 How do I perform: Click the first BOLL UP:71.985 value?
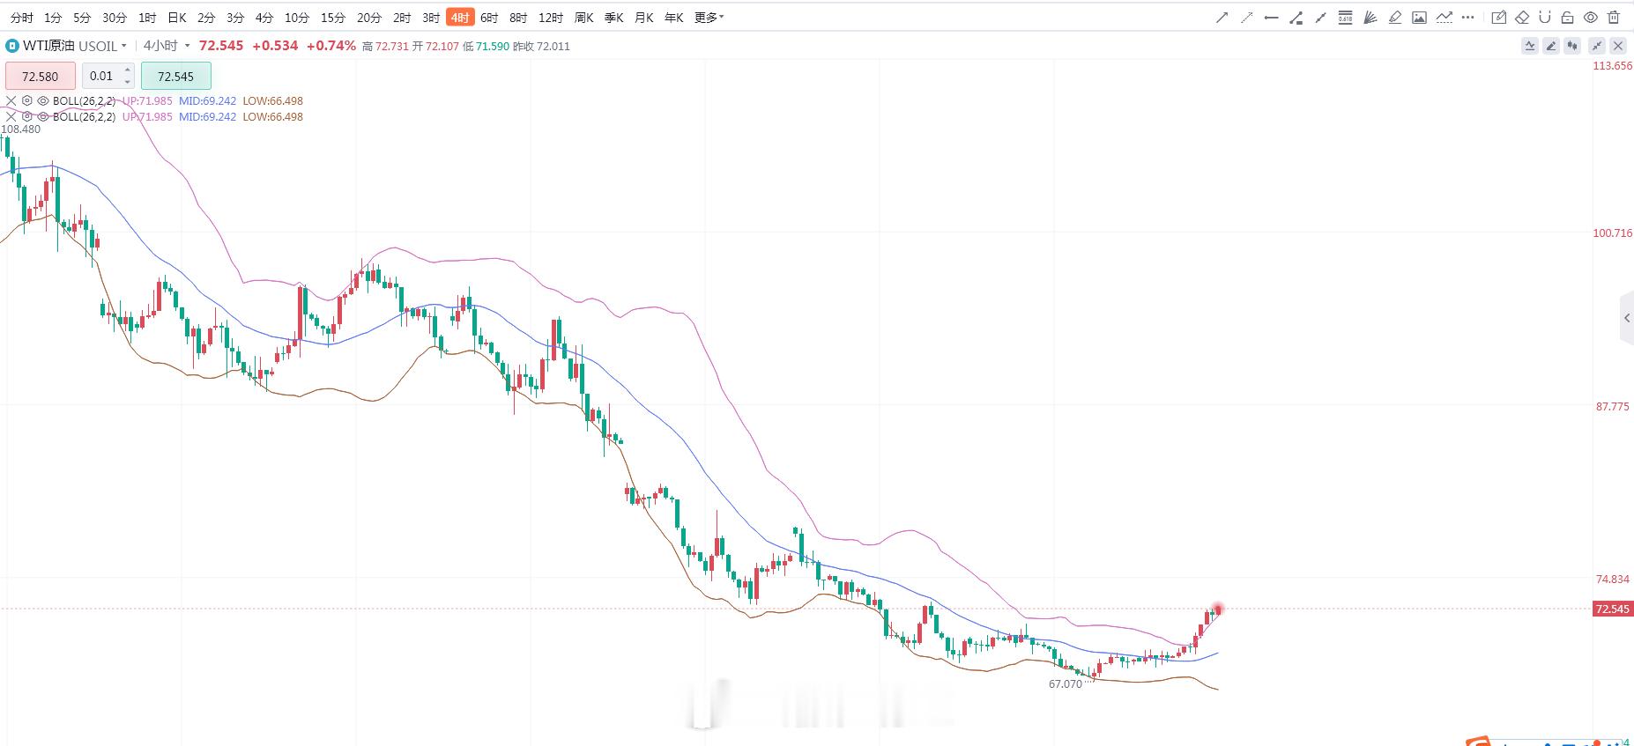[x=147, y=101]
